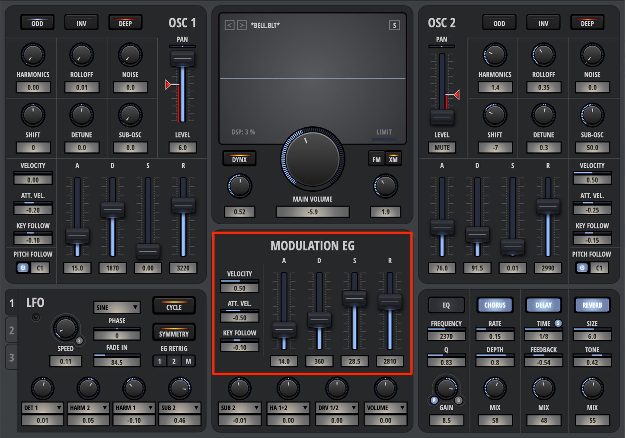Open the HARM 2 modulation target dropdown
626x438 pixels.
(x=88, y=408)
